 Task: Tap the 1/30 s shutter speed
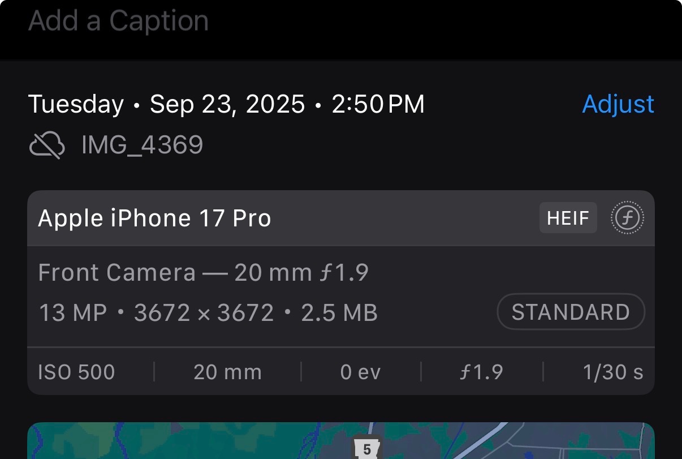613,372
